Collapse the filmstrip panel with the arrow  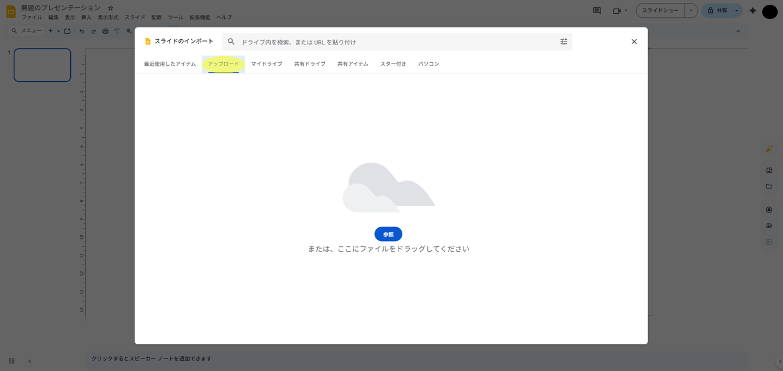click(x=30, y=361)
